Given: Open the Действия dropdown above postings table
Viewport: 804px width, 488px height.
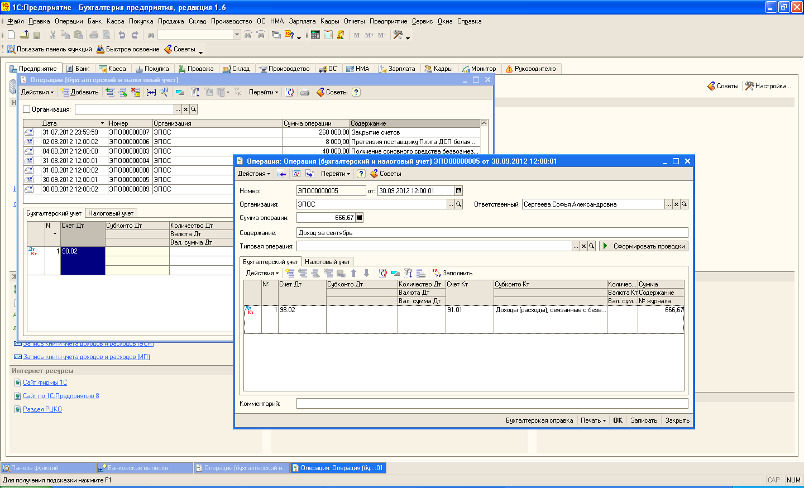Looking at the screenshot, I should 262,273.
